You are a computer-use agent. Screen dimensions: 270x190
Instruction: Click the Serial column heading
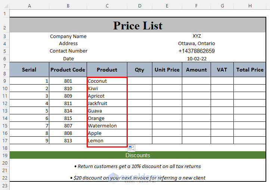tap(29, 70)
